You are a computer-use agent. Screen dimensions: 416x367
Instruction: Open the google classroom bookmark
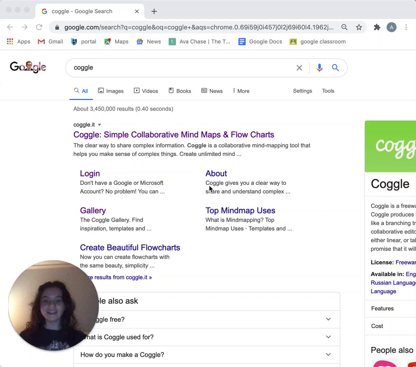tap(318, 41)
